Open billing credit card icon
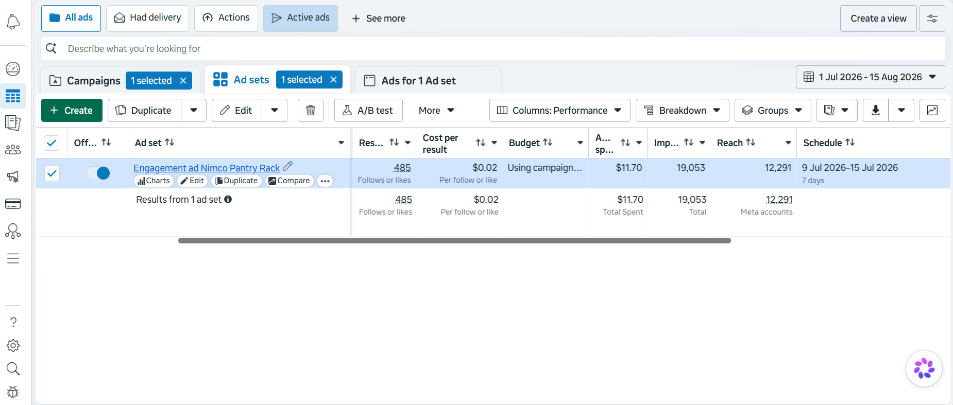The width and height of the screenshot is (953, 405). 13,204
